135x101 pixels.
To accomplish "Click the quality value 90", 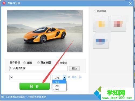I will tap(80, 77).
